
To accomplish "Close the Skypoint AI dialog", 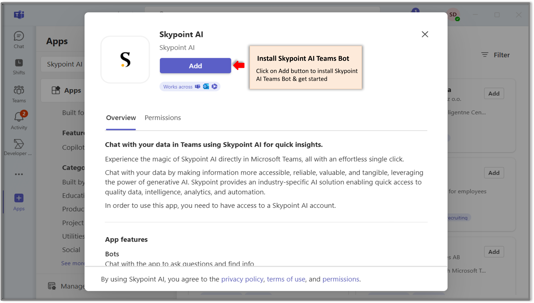I will (x=425, y=34).
